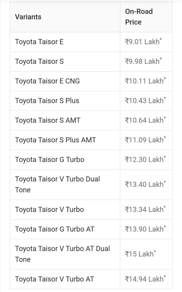
Task: Click the Toyota Taisor G Turbo AT variant
Action: coord(55,229)
